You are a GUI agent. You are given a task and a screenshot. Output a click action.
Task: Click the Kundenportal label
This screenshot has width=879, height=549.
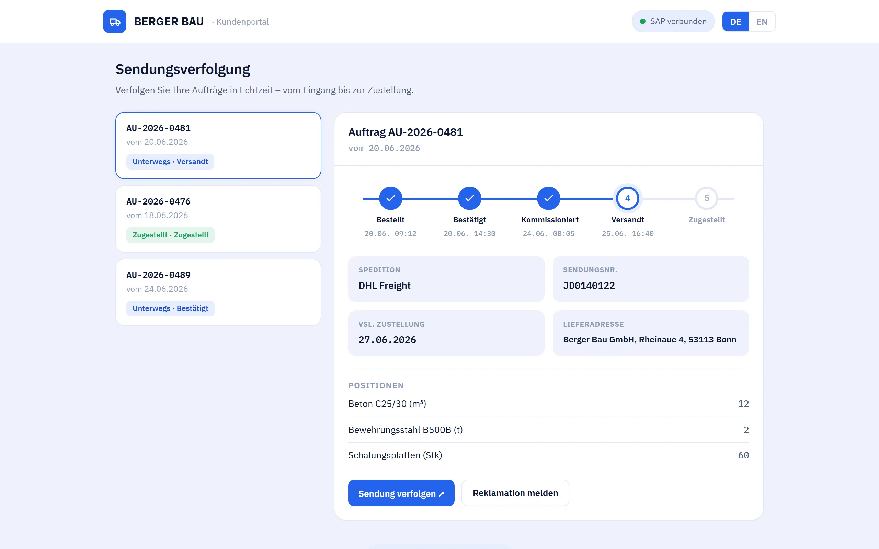(x=242, y=22)
